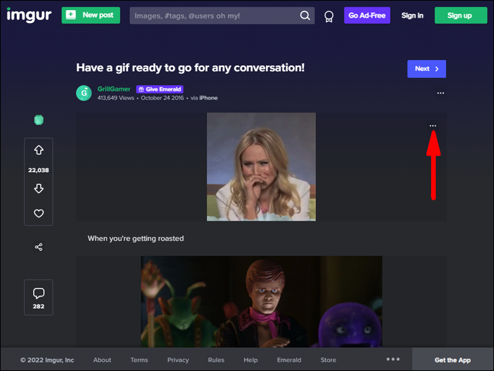Click the 282 comments count
The width and height of the screenshot is (494, 371).
pos(39,307)
